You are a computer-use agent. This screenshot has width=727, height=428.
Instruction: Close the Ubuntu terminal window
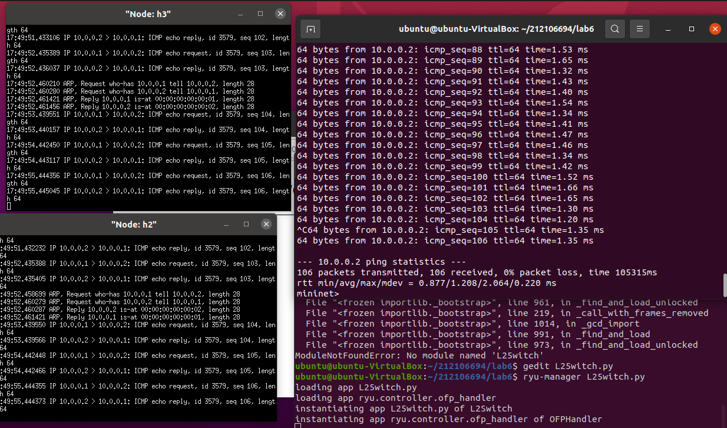click(715, 28)
